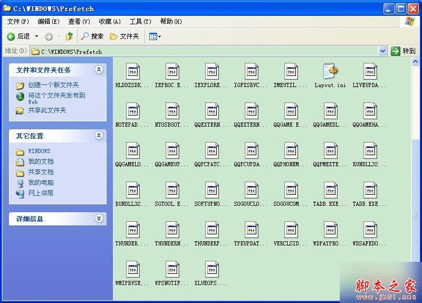Click the vertical scrollbar thumb

click(415, 201)
